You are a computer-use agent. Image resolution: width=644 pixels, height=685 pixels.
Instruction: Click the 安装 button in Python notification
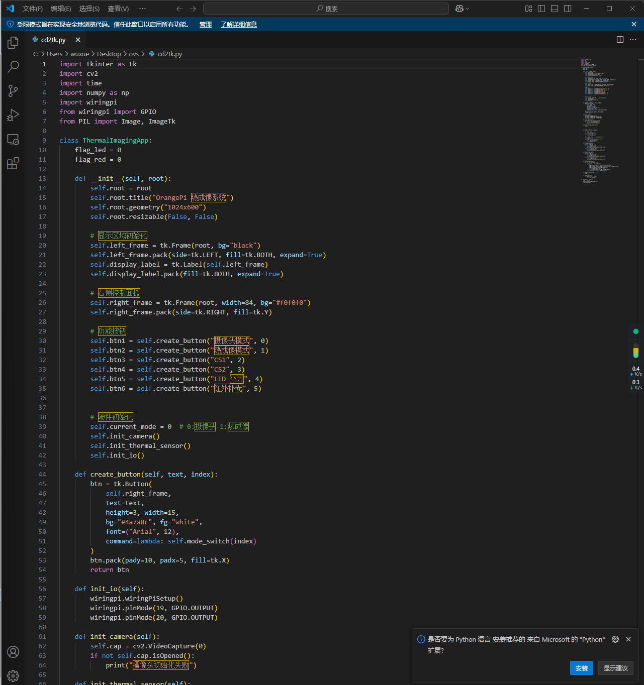pos(581,668)
